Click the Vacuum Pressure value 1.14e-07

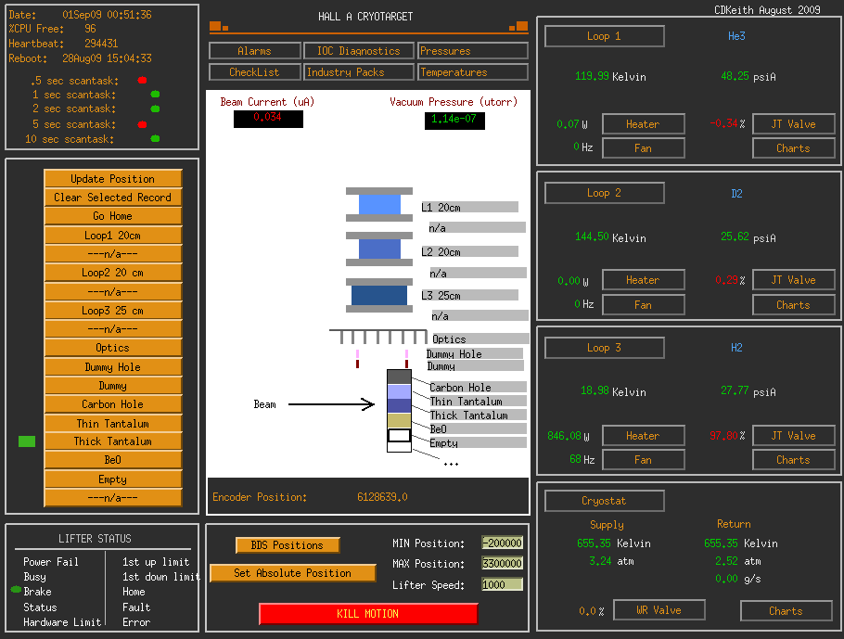click(x=454, y=121)
